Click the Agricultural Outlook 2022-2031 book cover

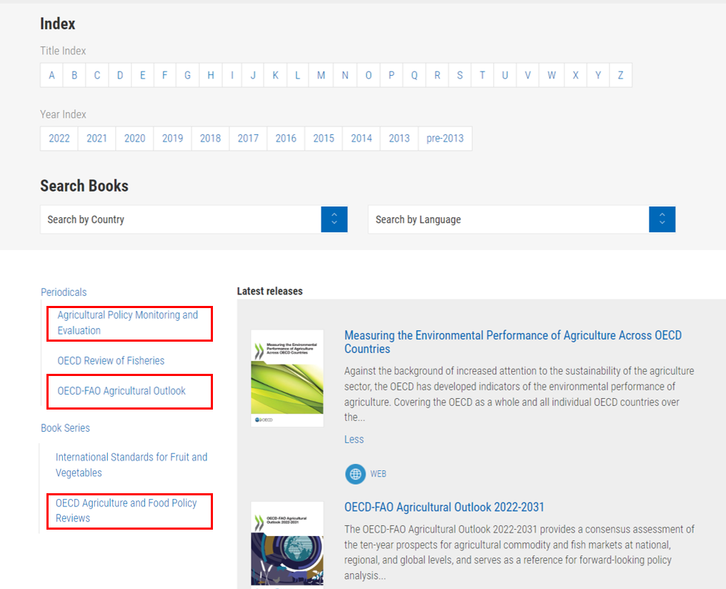point(287,545)
